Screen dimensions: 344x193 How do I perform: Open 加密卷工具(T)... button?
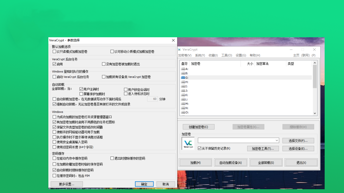263,149
